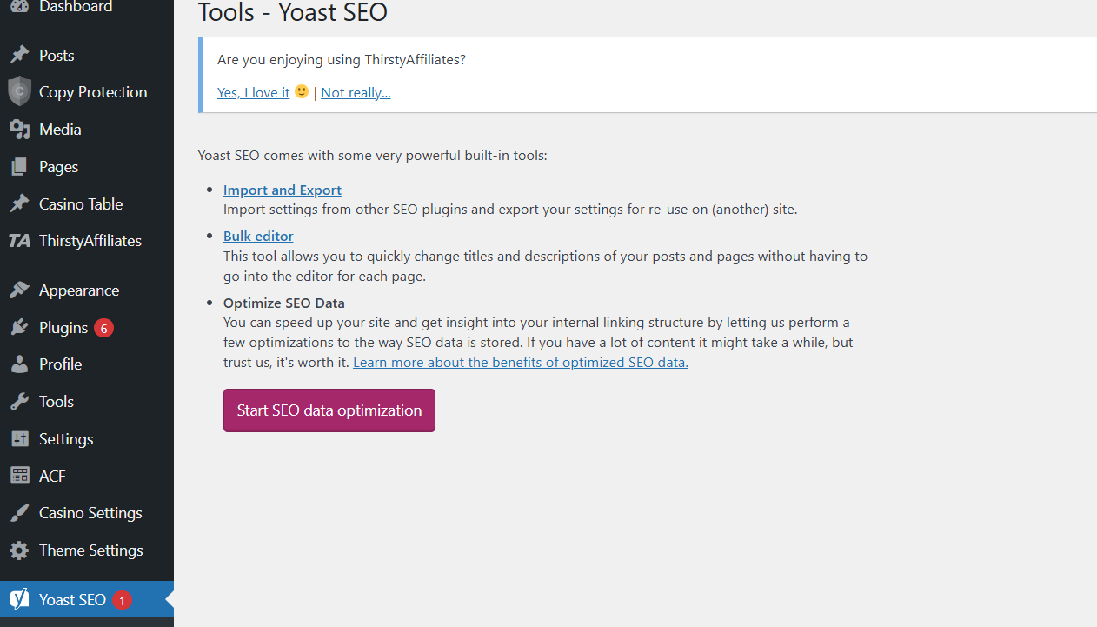Click the Copy Protection shield icon

click(x=19, y=92)
